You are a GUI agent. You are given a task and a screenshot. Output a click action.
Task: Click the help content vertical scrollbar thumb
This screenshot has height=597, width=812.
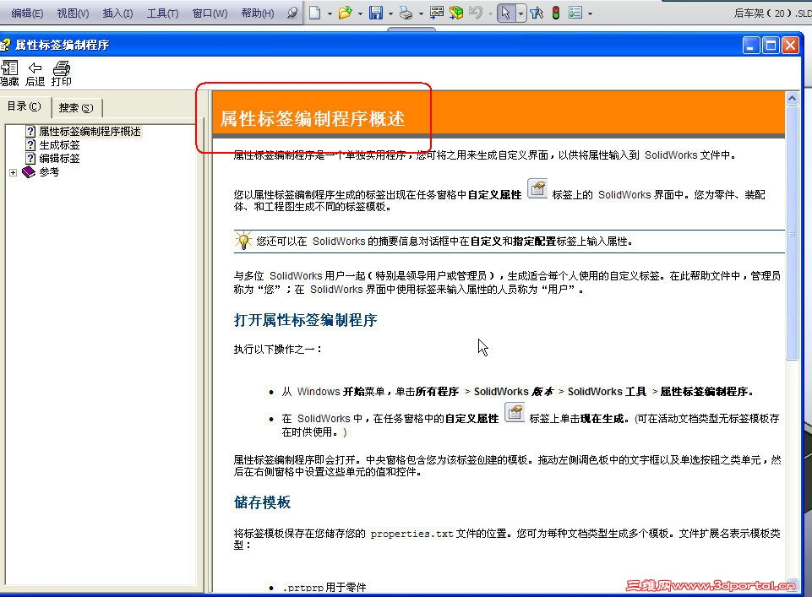[x=792, y=231]
